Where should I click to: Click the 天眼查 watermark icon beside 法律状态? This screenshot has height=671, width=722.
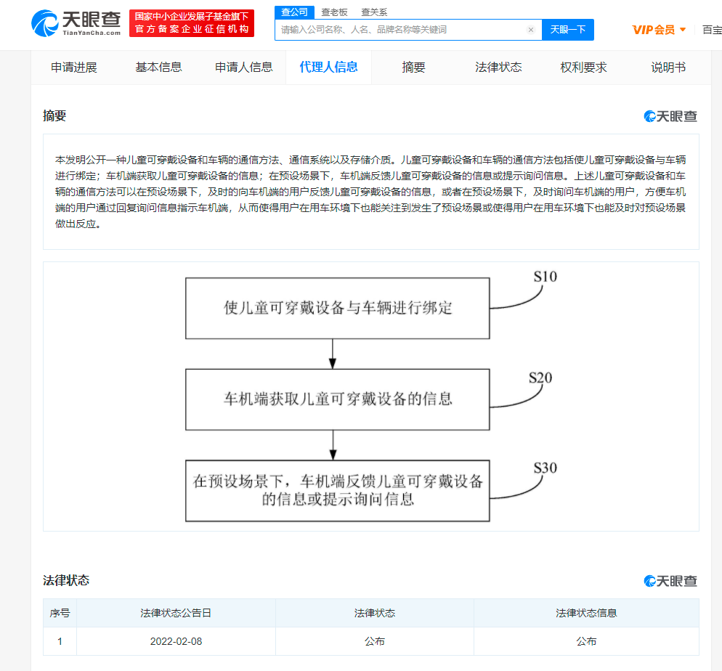coord(649,581)
